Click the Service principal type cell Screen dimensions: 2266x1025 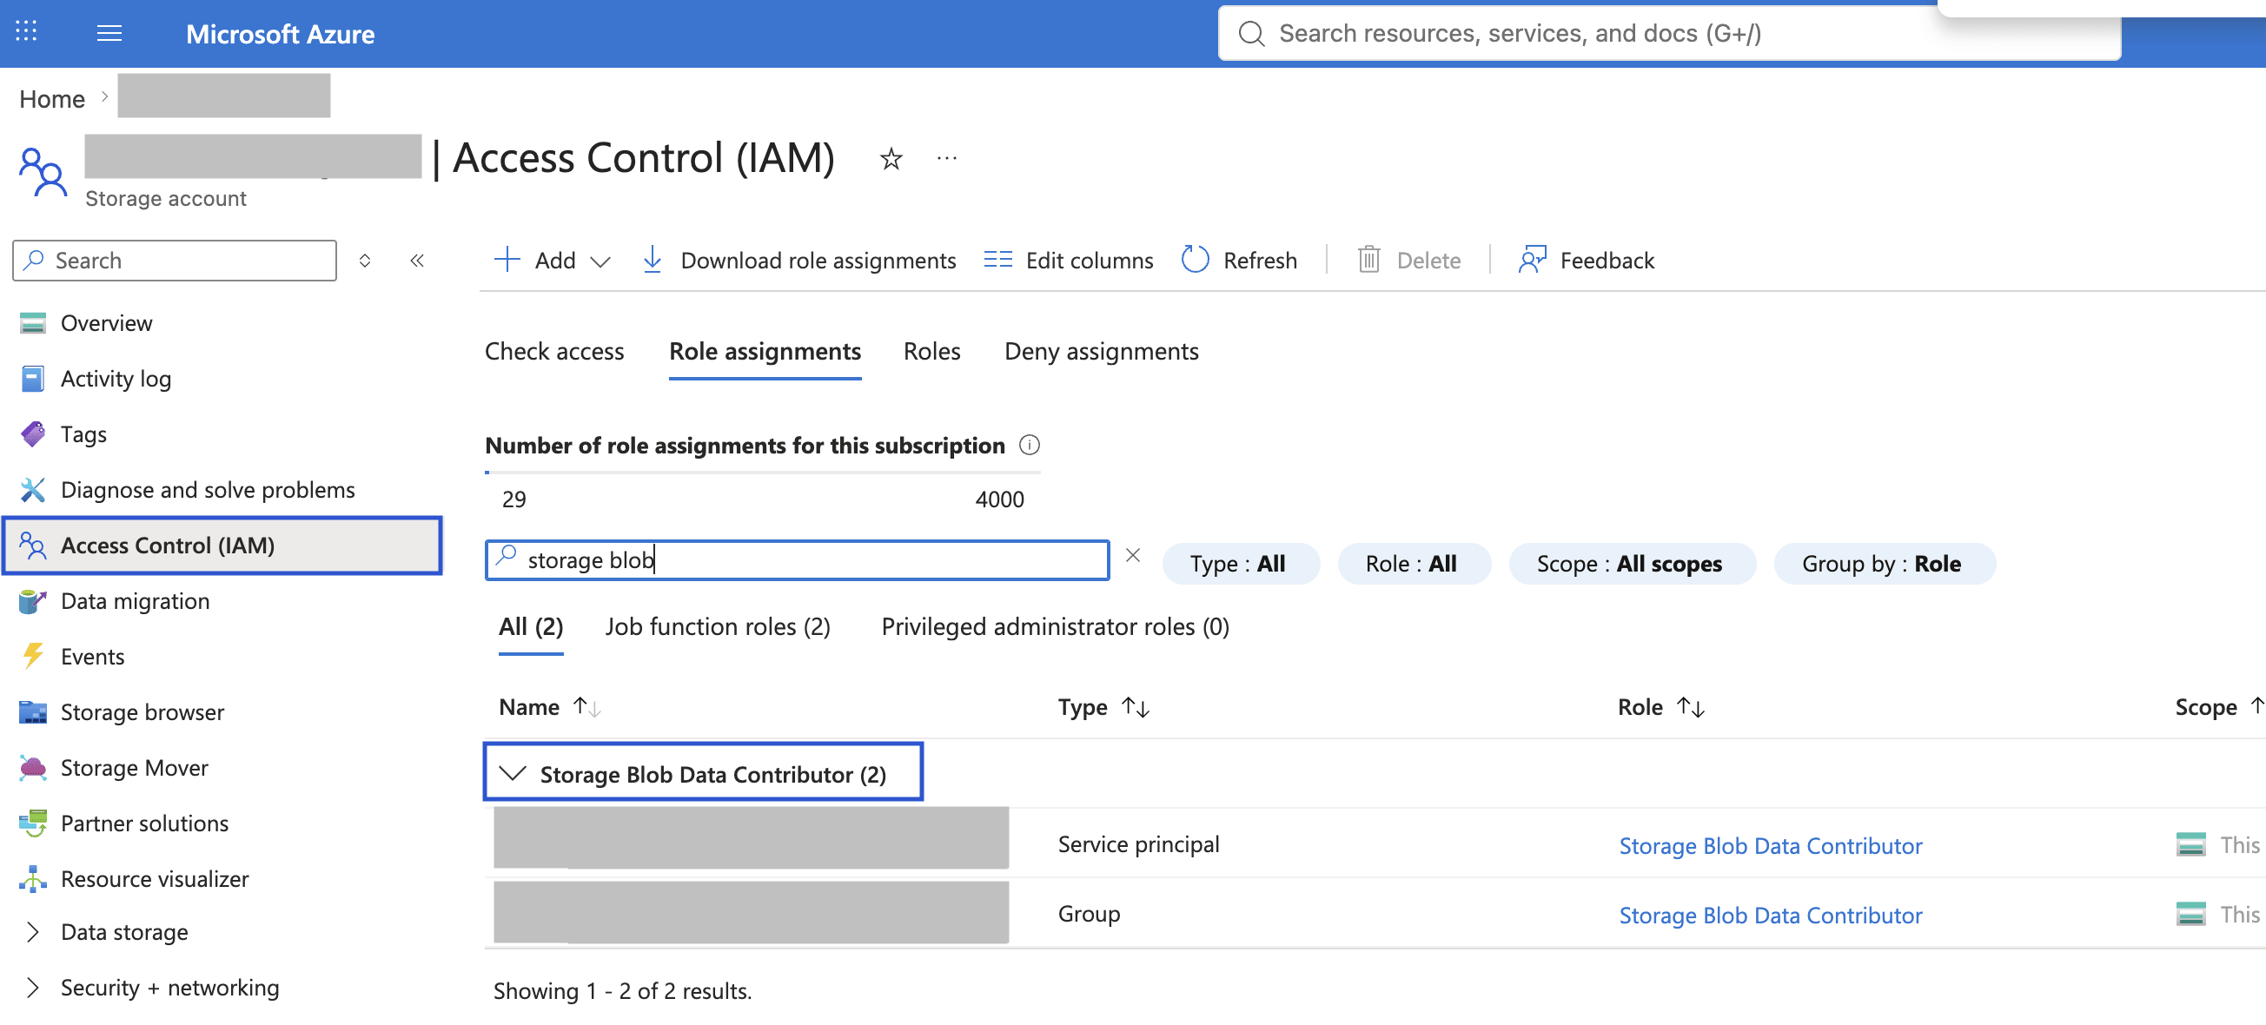coord(1138,844)
